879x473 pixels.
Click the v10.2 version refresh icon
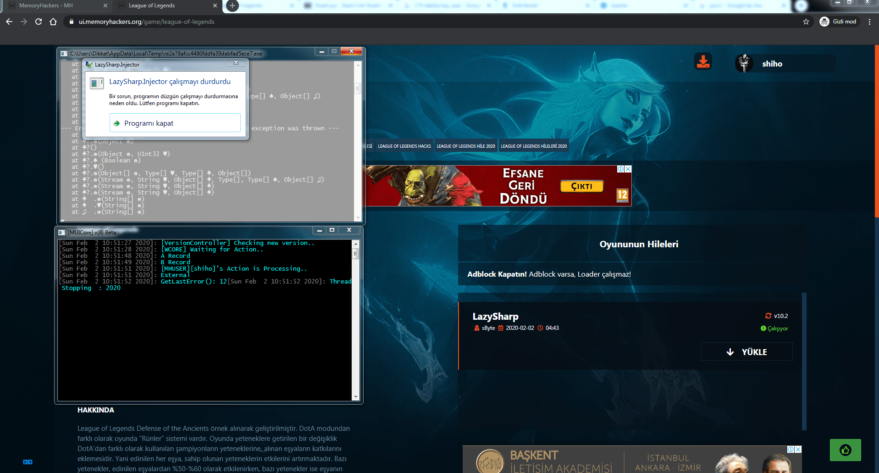click(x=768, y=316)
